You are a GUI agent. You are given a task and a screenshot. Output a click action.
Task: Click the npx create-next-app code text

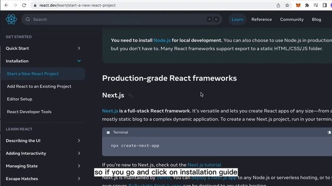135,146
